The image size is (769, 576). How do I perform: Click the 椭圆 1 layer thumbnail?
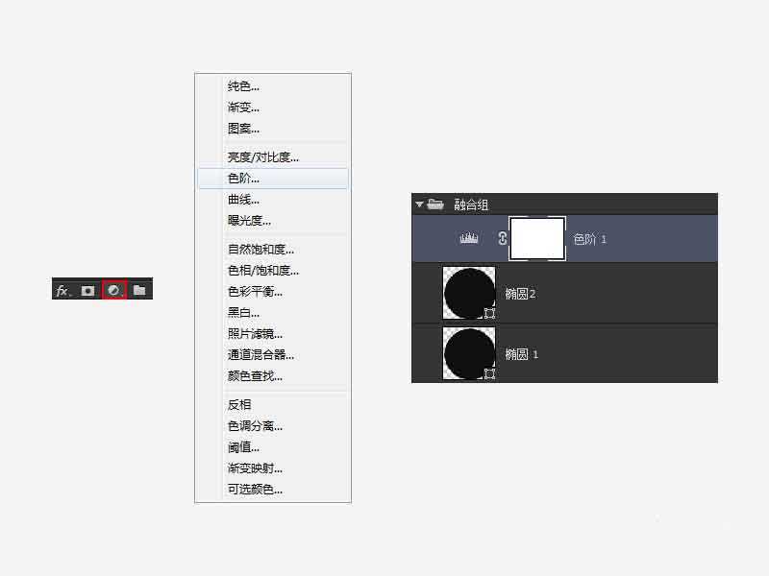468,353
